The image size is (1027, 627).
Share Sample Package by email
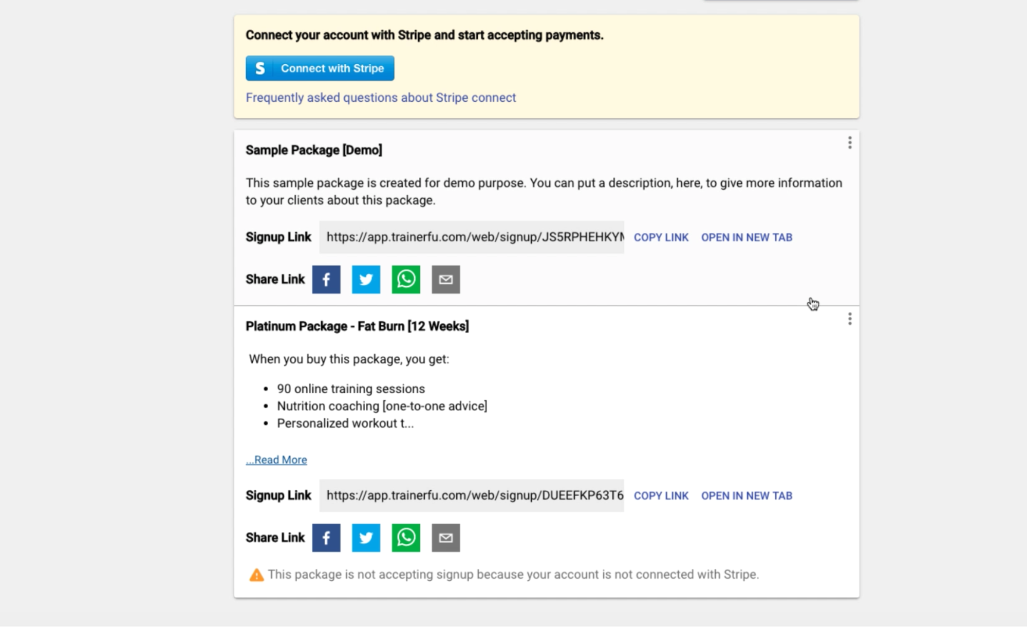(445, 280)
